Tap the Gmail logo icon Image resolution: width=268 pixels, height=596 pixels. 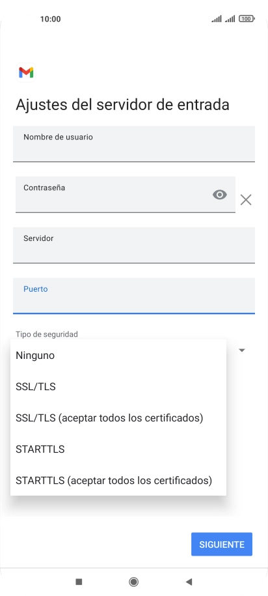pos(26,72)
